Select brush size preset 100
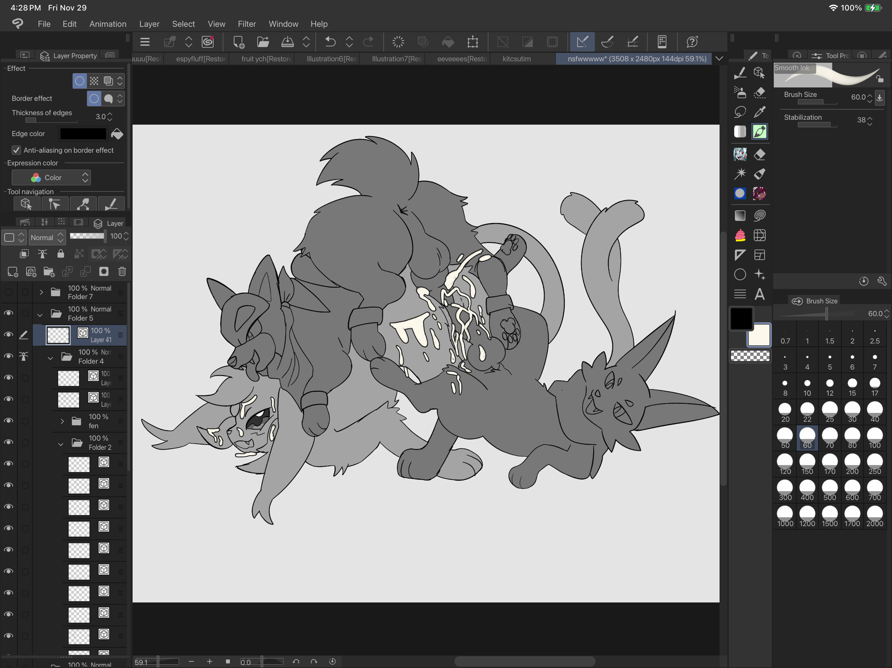 (x=875, y=439)
